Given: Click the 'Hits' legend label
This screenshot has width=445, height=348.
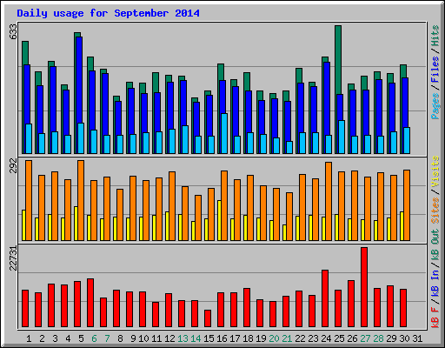Looking at the screenshot, I should tap(435, 36).
